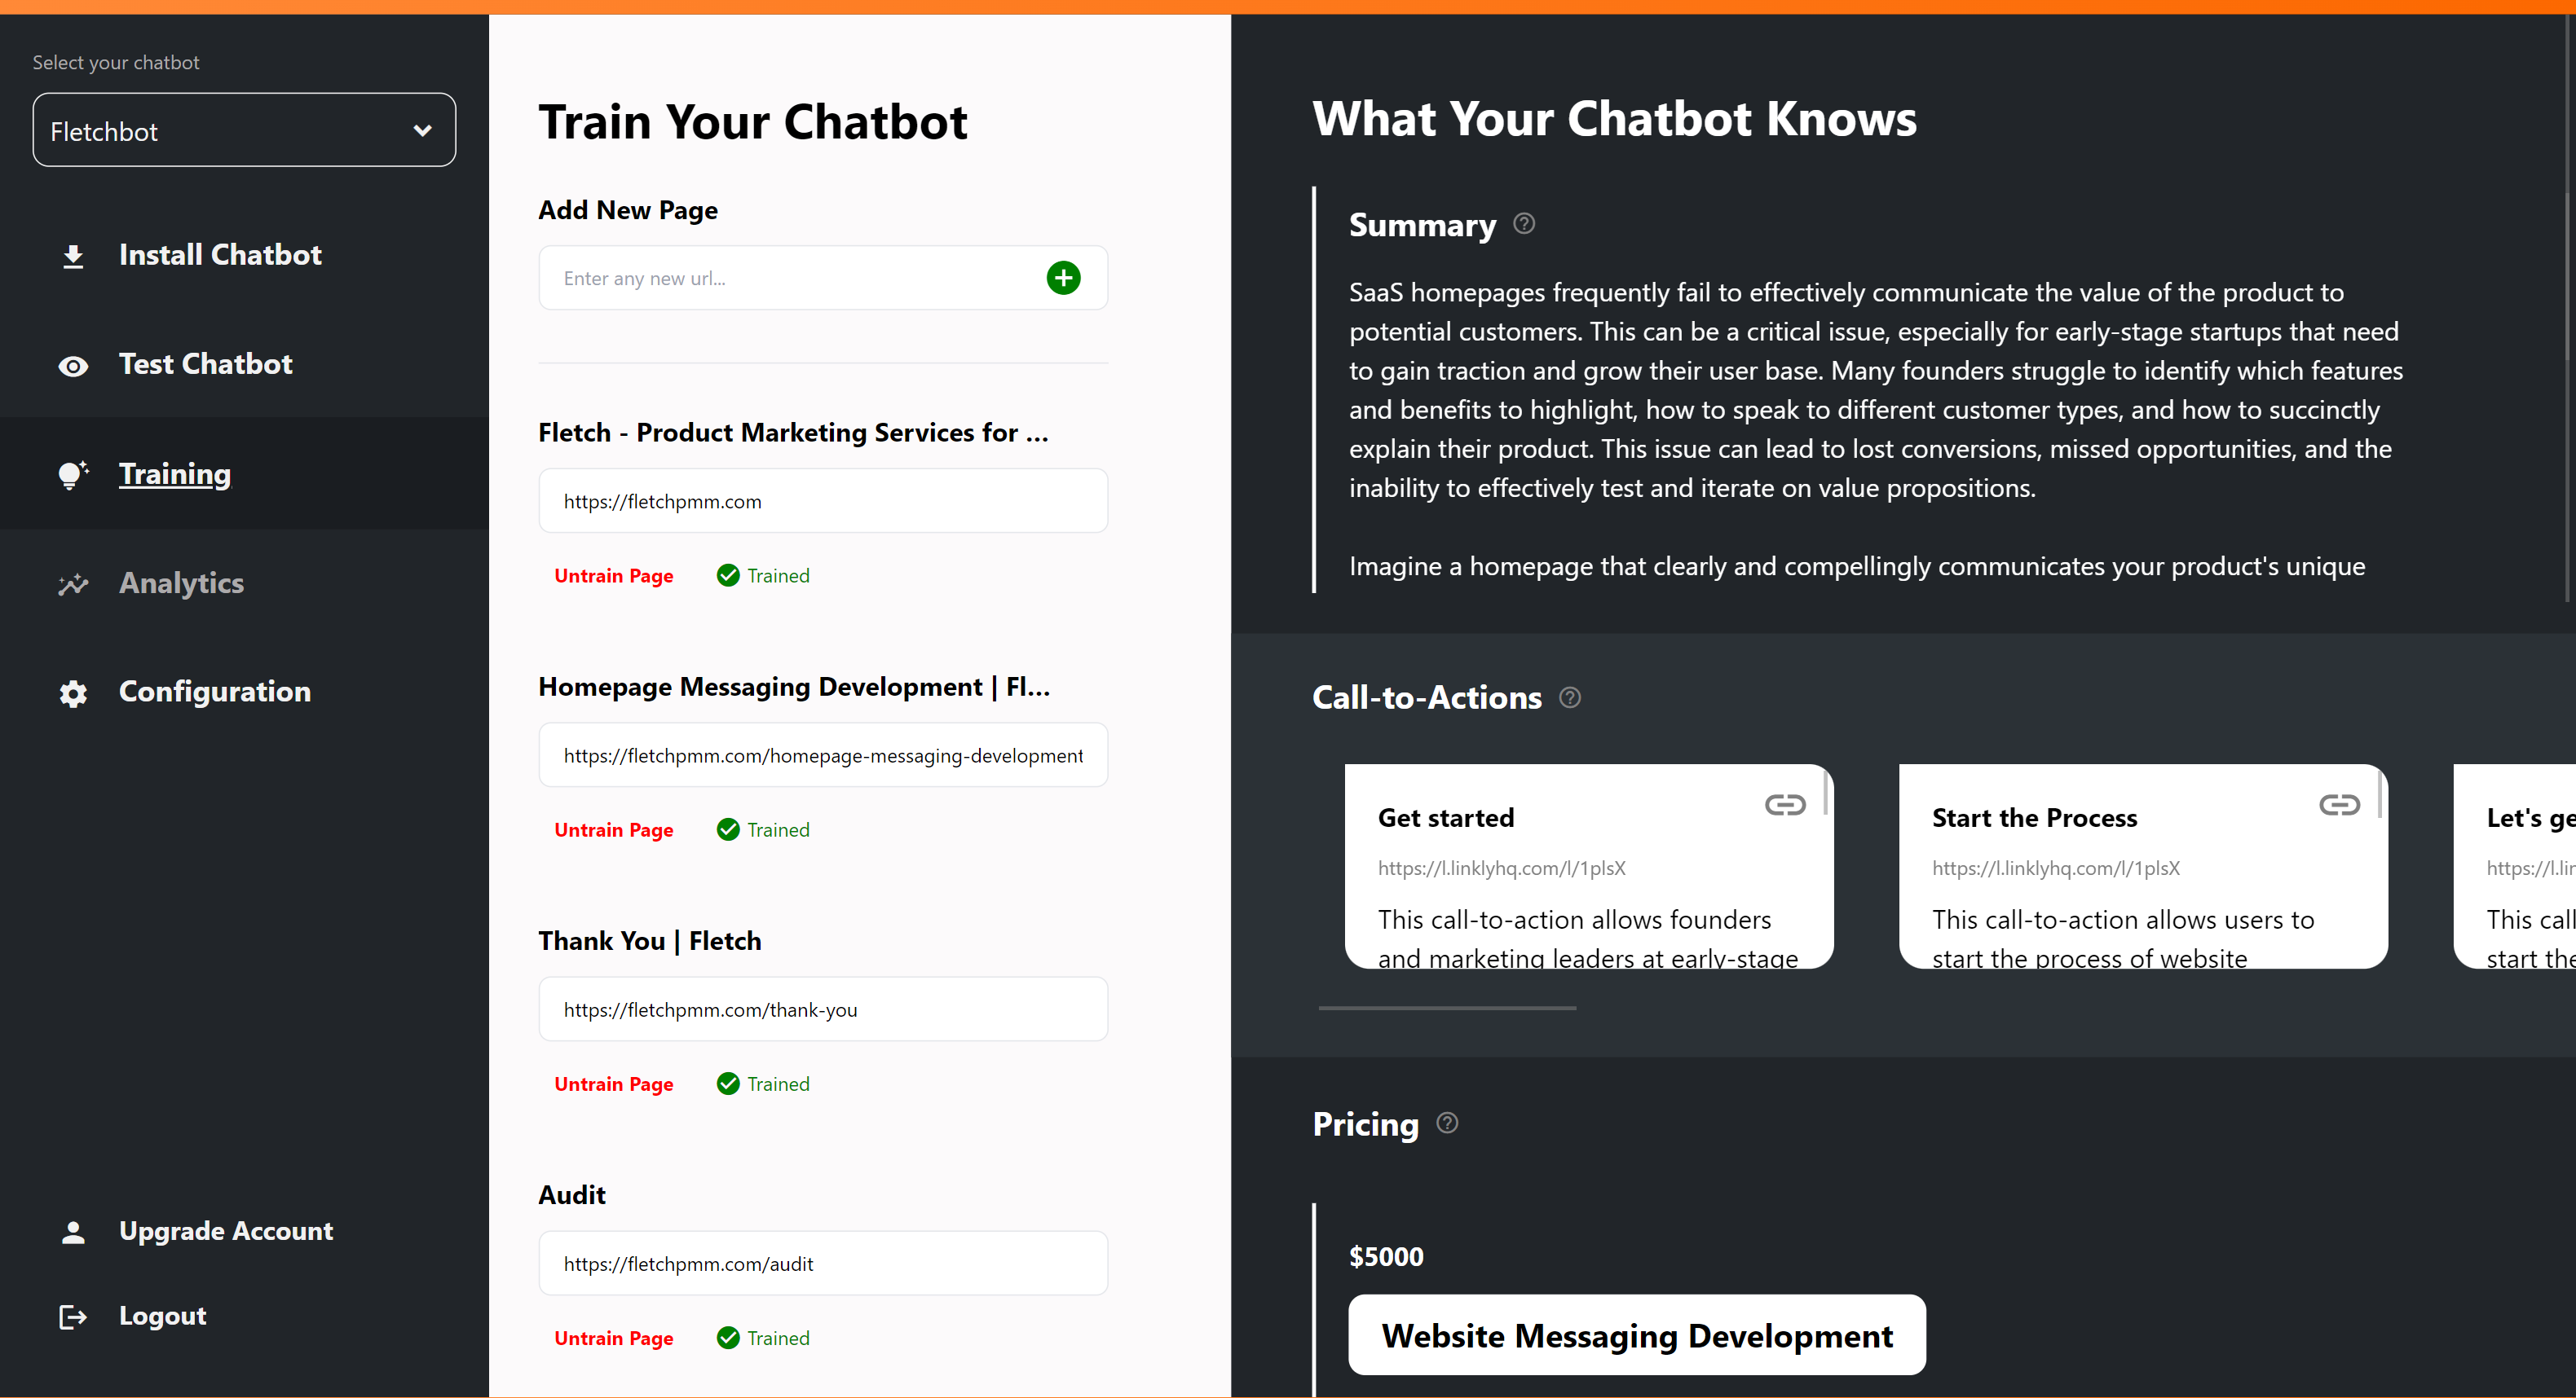The width and height of the screenshot is (2576, 1398).
Task: Open the Test Chatbot menu item
Action: [x=205, y=365]
